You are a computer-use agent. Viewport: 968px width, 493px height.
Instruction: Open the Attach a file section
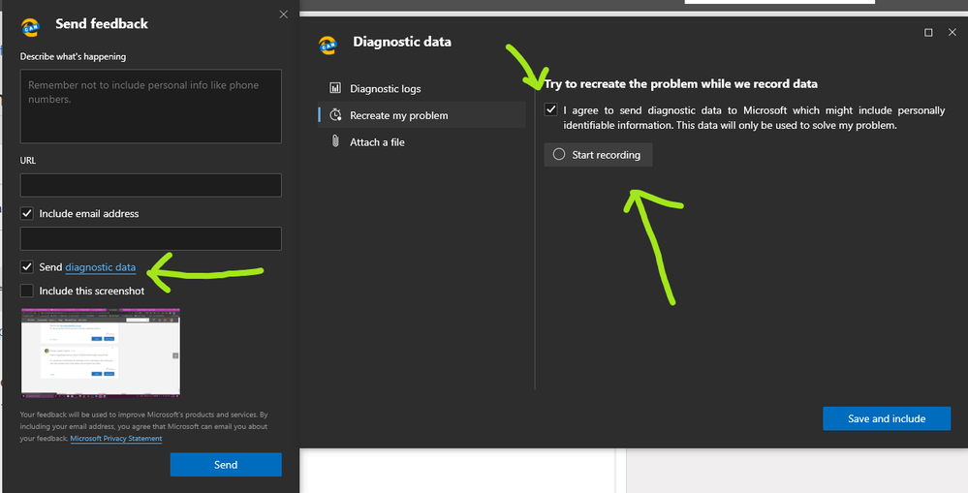pos(422,142)
